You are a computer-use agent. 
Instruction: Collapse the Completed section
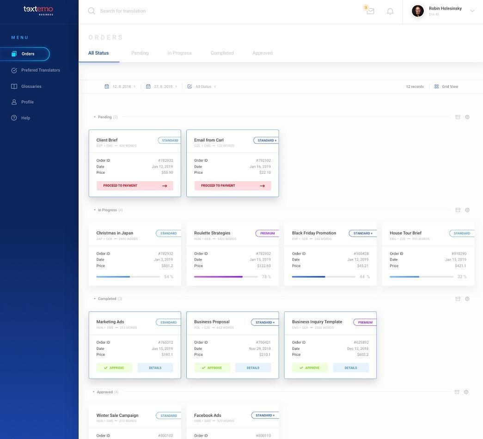pos(95,299)
